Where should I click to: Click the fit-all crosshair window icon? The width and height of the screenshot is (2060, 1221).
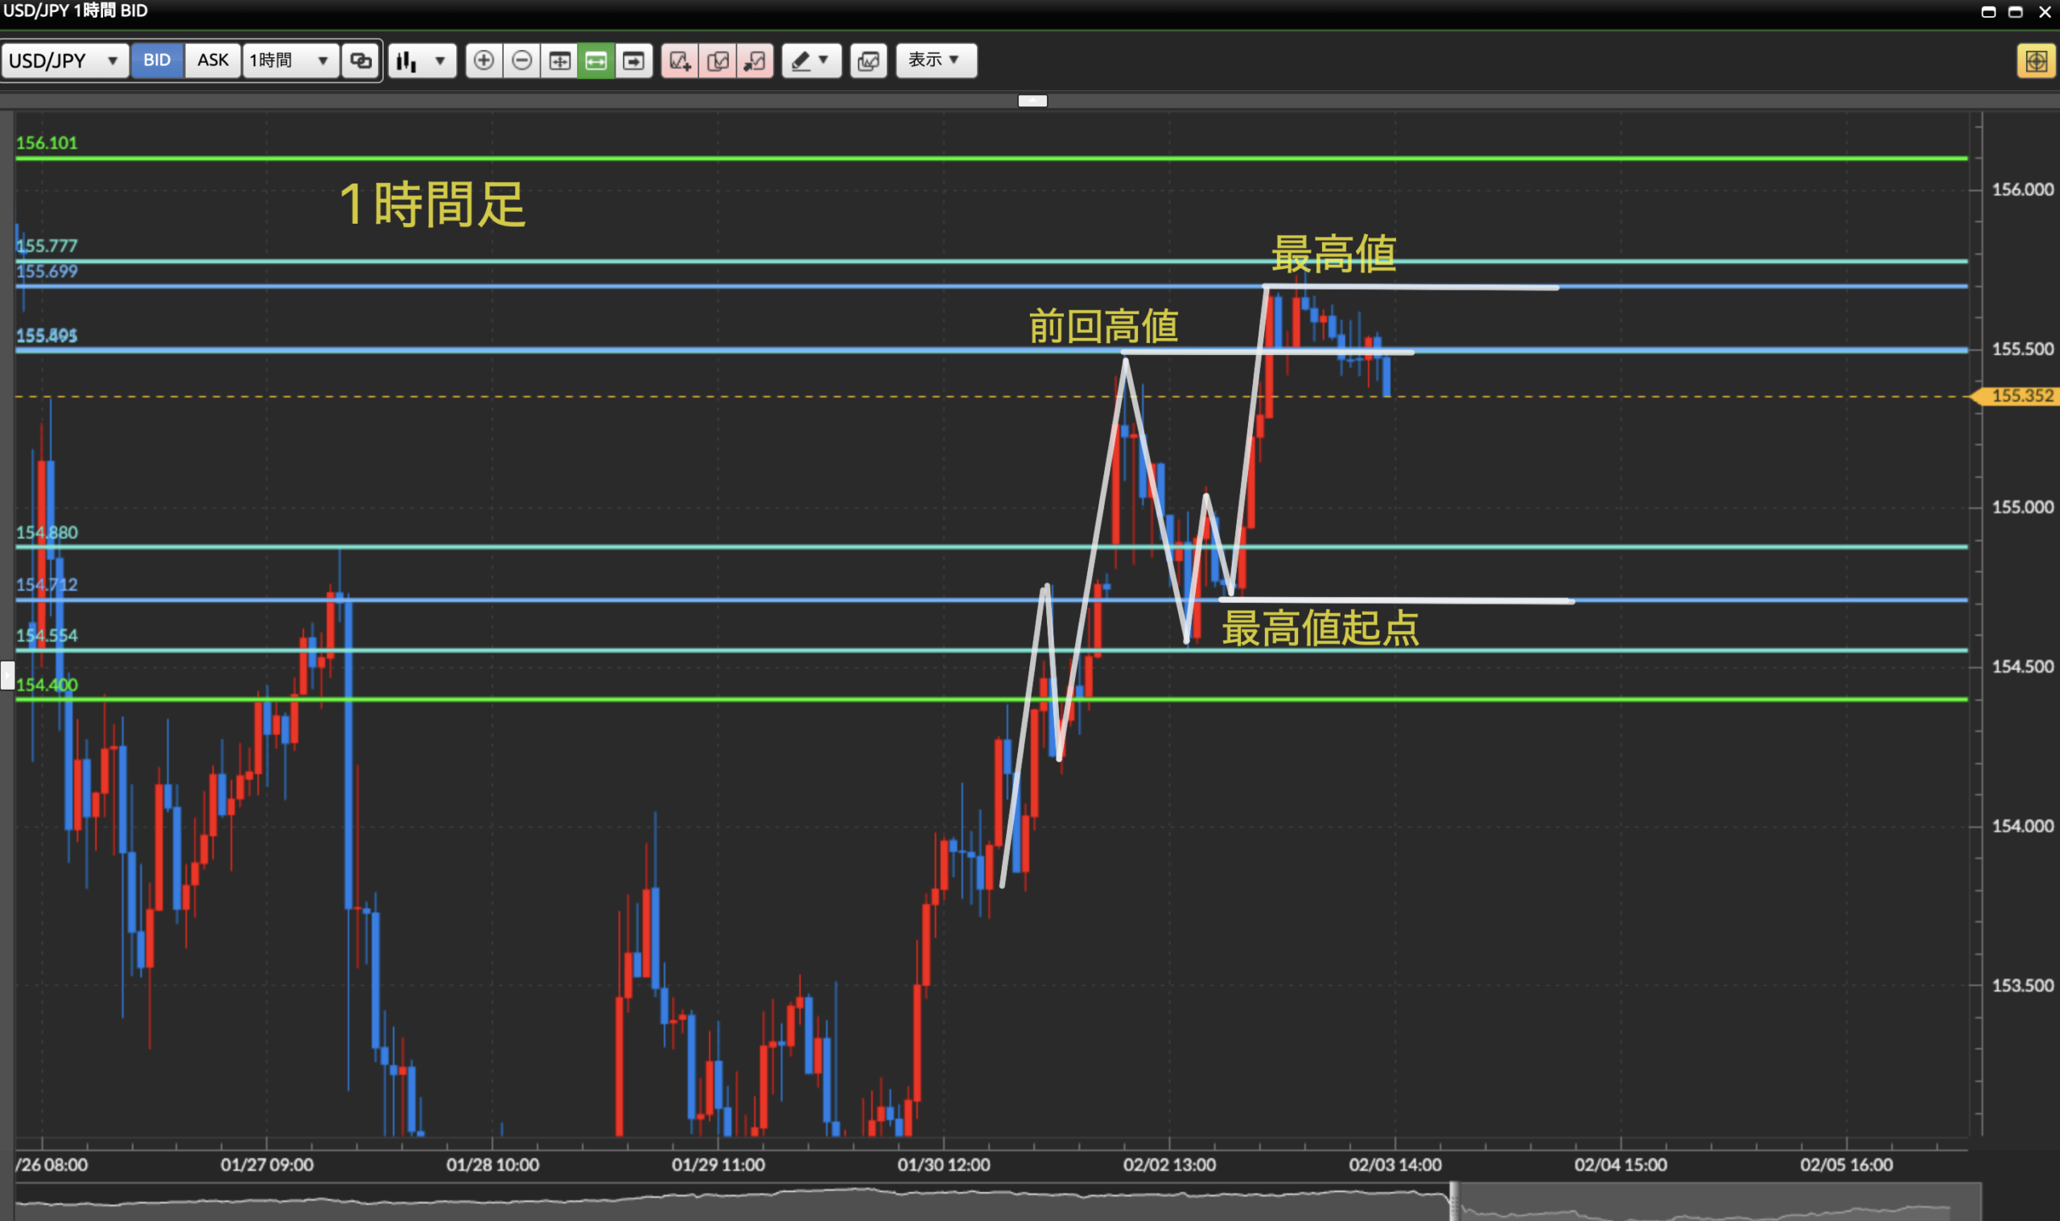coord(559,60)
